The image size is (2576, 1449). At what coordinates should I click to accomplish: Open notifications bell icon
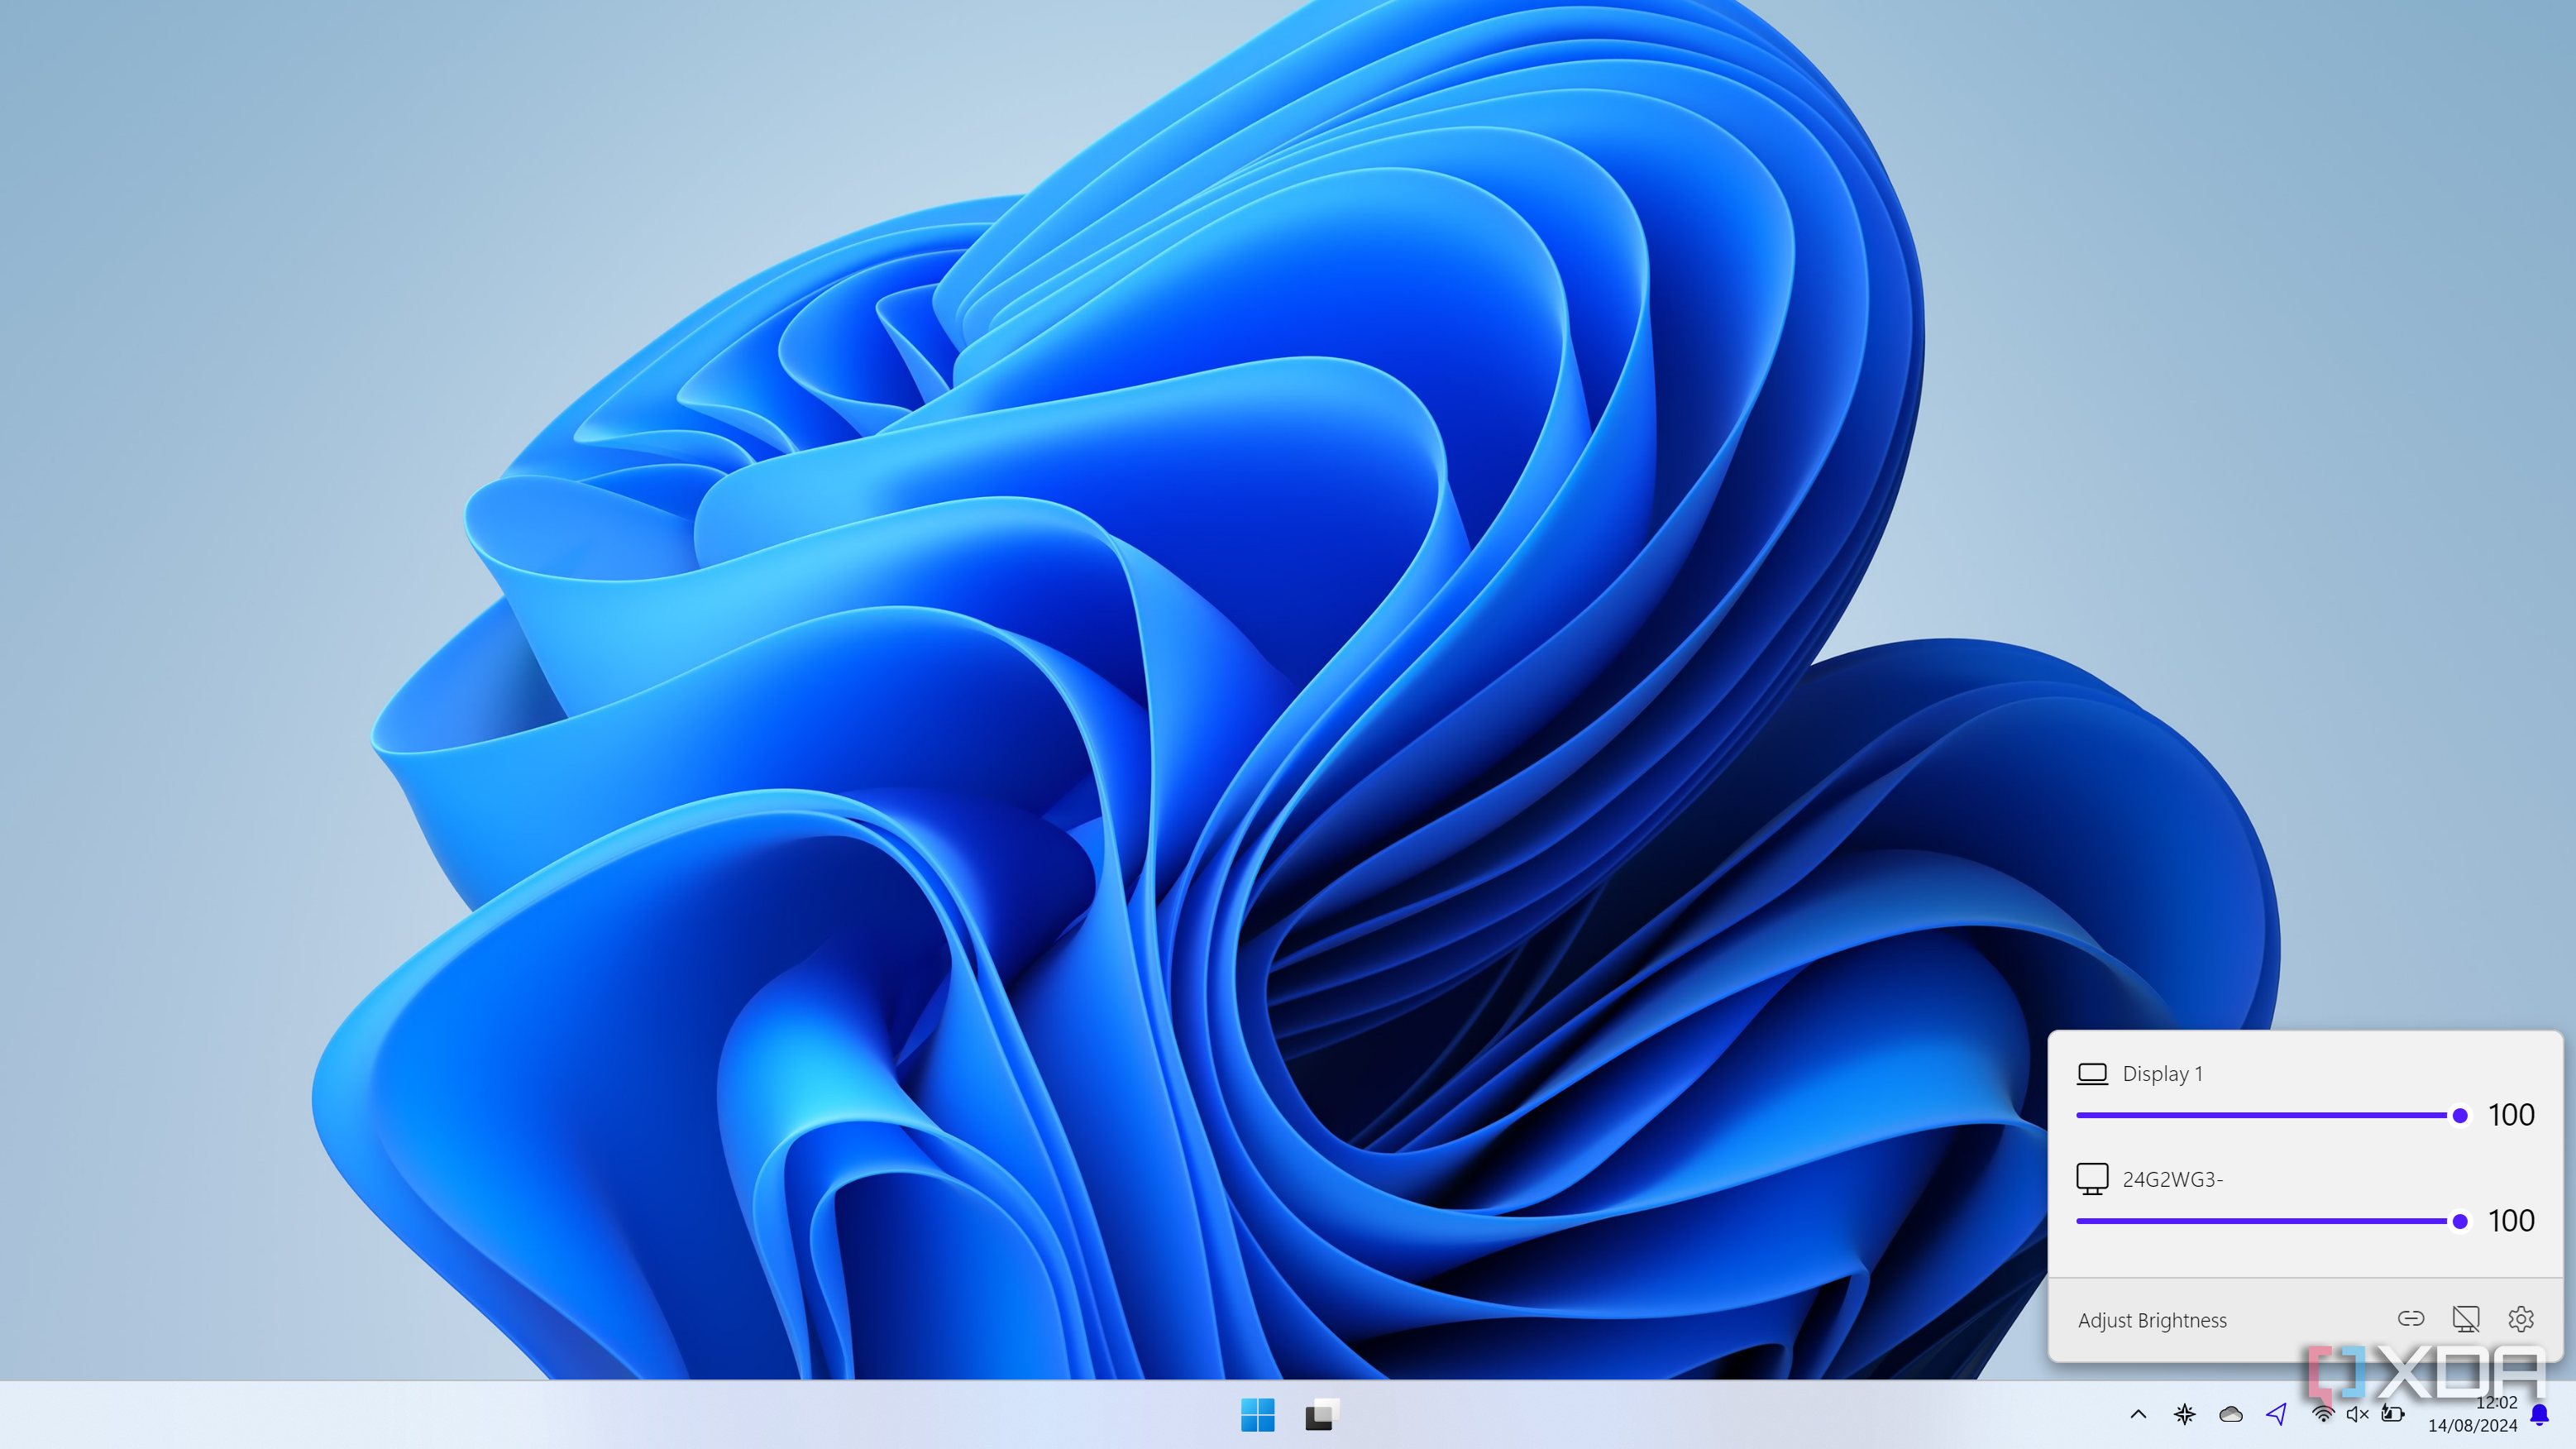tap(2540, 1414)
